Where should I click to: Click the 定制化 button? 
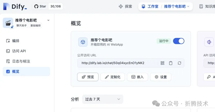pyautogui.click(x=113, y=77)
